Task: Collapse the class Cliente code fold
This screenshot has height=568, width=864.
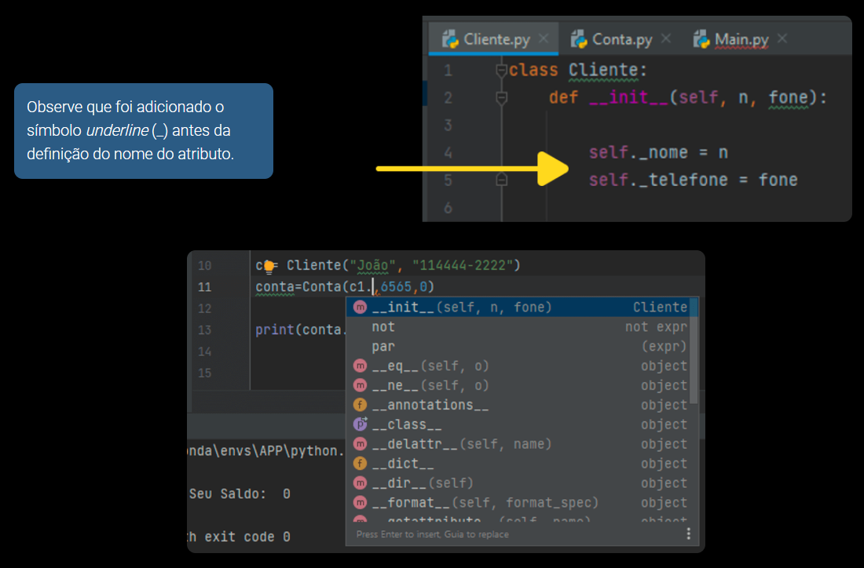Action: [501, 71]
